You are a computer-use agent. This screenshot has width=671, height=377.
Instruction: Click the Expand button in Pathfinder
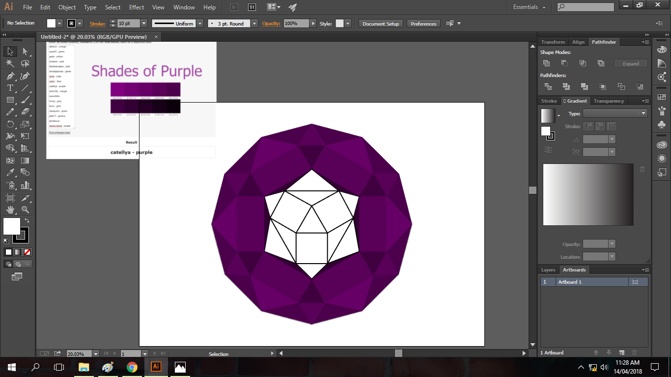click(631, 63)
